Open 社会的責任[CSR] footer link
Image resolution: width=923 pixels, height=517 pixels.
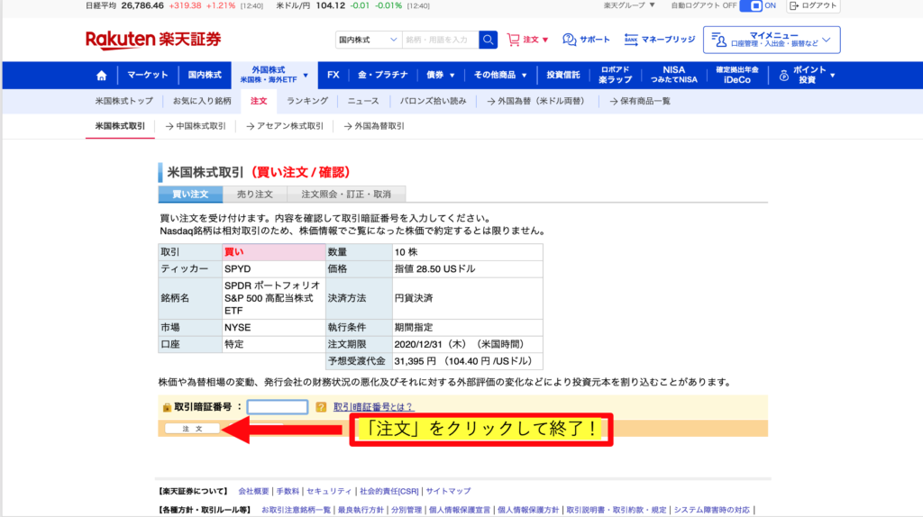pyautogui.click(x=389, y=491)
